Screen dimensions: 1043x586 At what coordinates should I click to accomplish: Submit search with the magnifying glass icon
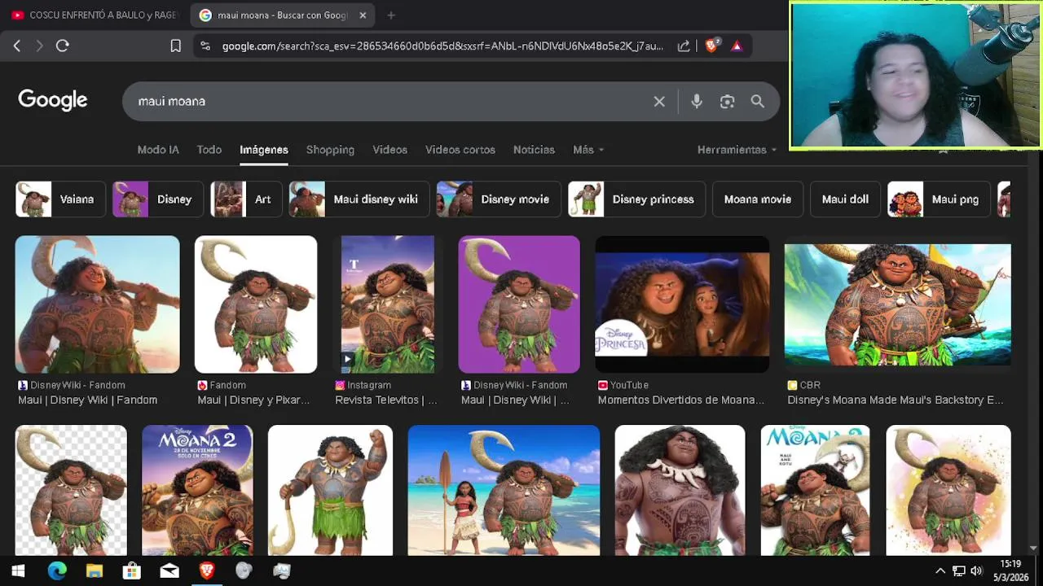pyautogui.click(x=758, y=102)
